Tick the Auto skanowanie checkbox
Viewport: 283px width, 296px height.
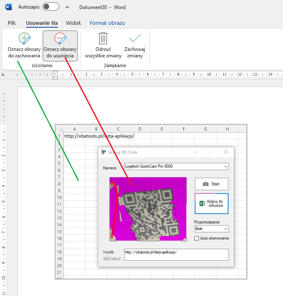(x=197, y=238)
